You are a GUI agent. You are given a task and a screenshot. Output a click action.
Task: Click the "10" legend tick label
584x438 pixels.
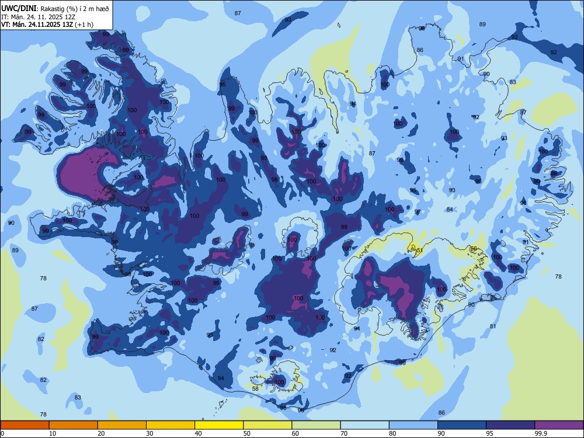(53, 433)
